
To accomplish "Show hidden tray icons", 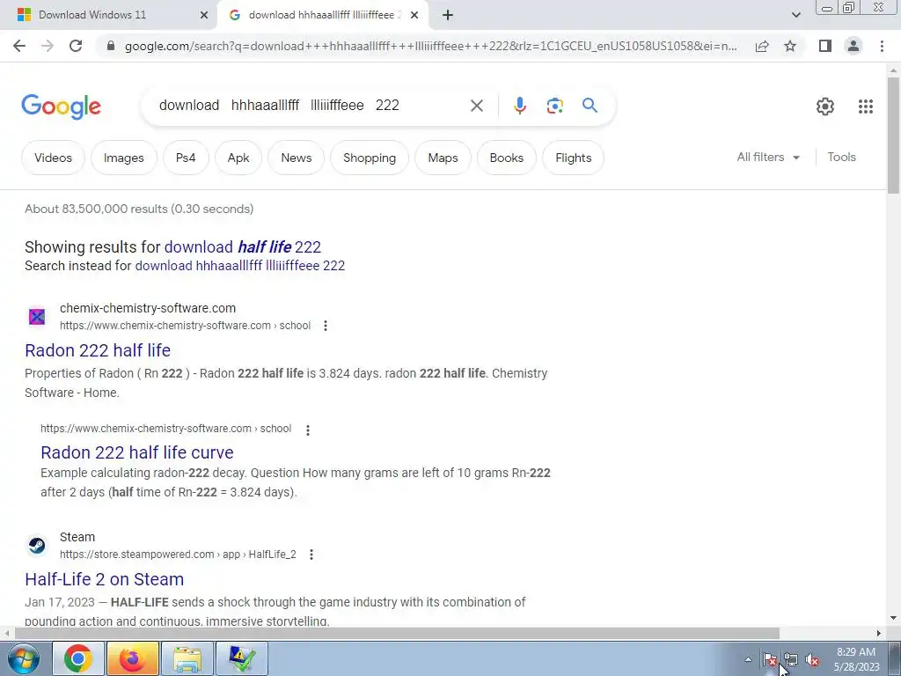I will [748, 660].
